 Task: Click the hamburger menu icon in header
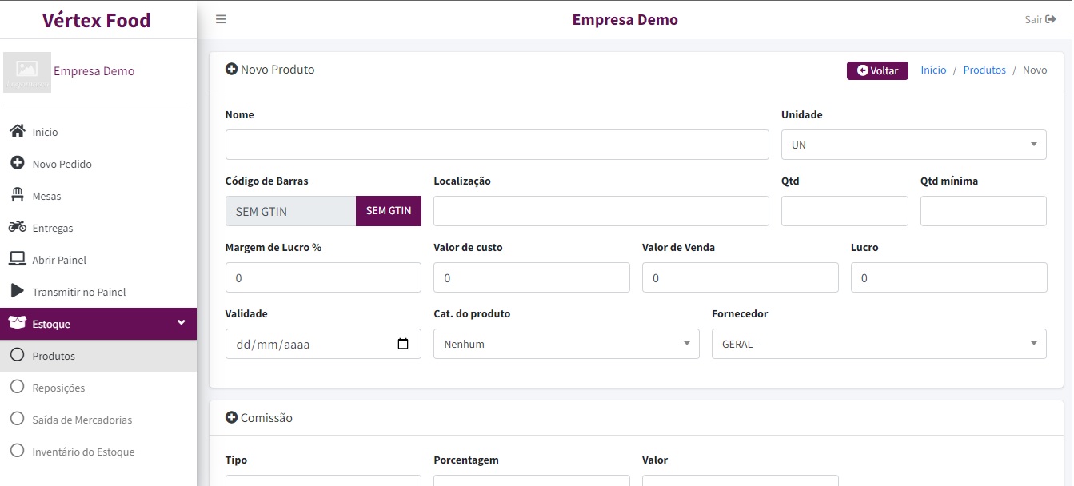coord(221,19)
